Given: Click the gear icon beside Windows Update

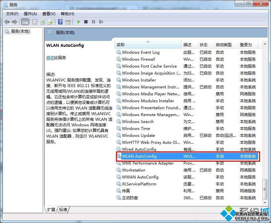Looking at the screenshot, I should [x=119, y=135].
